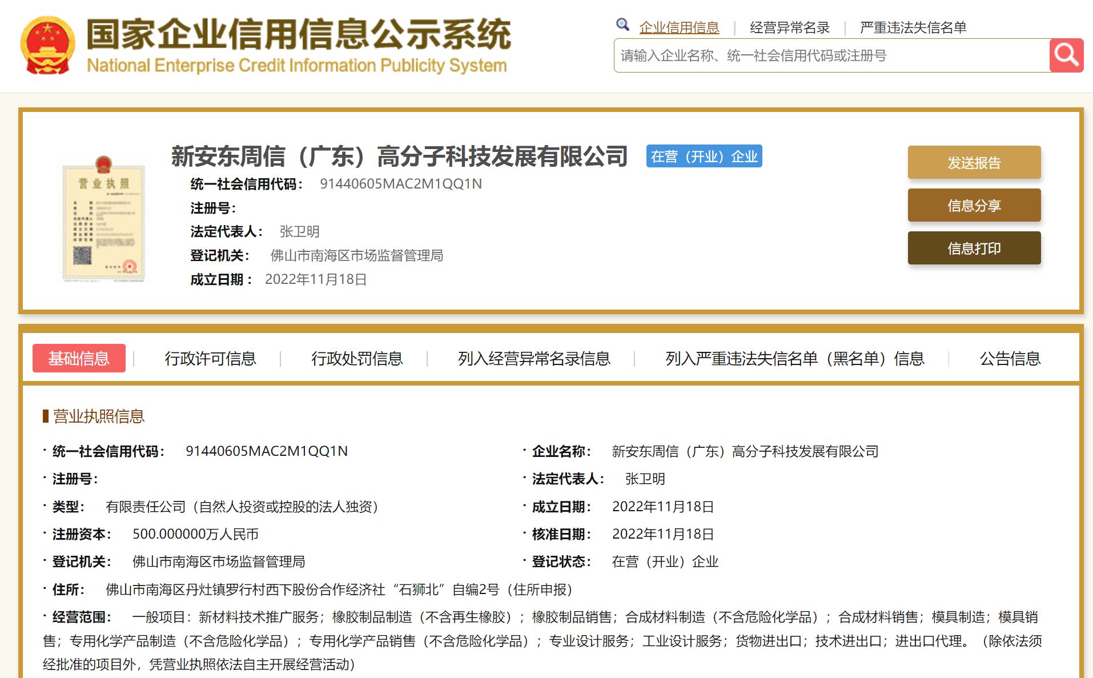Open the business license thumbnail image

point(103,218)
